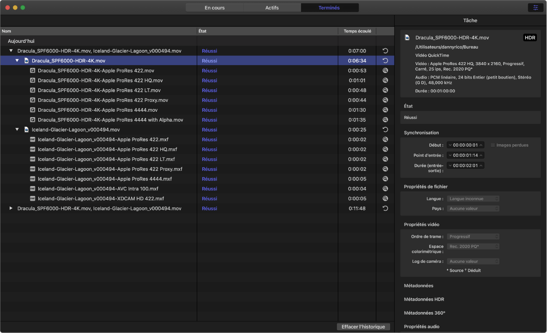Expand the Métadonnées 360° section

pyautogui.click(x=424, y=313)
